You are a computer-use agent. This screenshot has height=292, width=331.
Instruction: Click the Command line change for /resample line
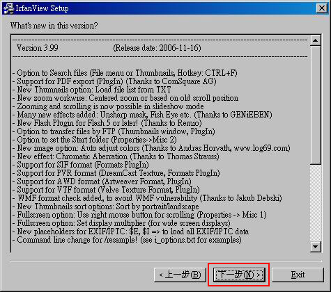(x=127, y=240)
